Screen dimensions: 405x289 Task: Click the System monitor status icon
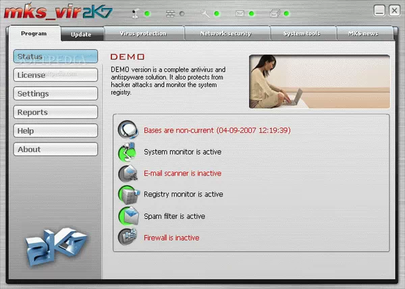(128, 152)
